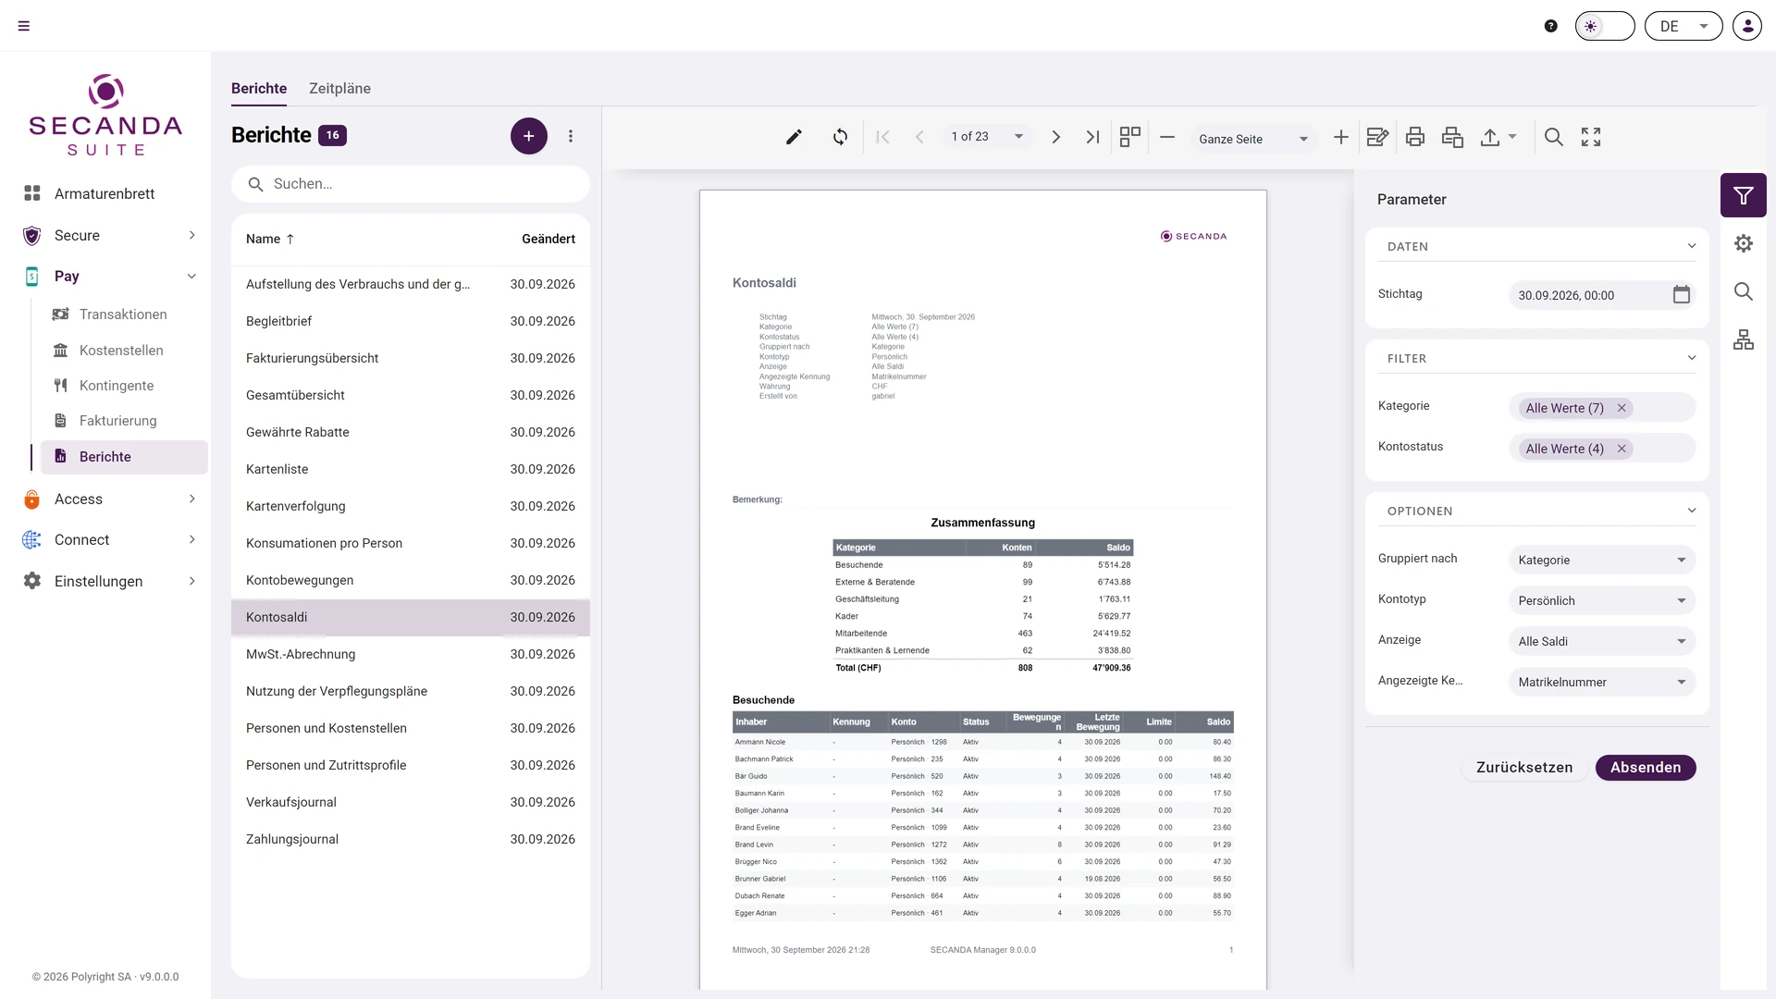Open the Verkaufsjournal report
Image resolution: width=1776 pixels, height=999 pixels.
click(411, 802)
